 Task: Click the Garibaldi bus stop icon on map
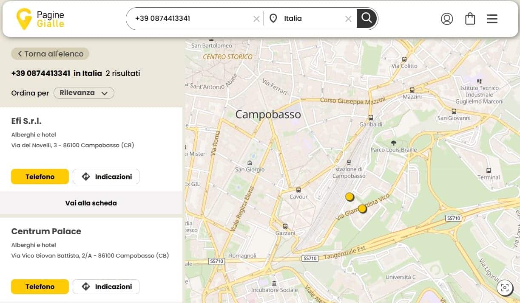371,118
